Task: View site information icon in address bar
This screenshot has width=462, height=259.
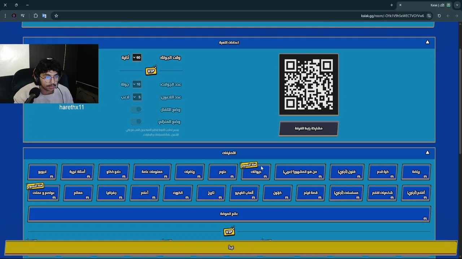Action: 429,16
